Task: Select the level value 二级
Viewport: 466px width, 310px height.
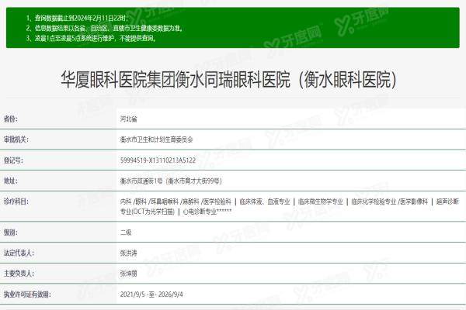Action: pyautogui.click(x=126, y=232)
